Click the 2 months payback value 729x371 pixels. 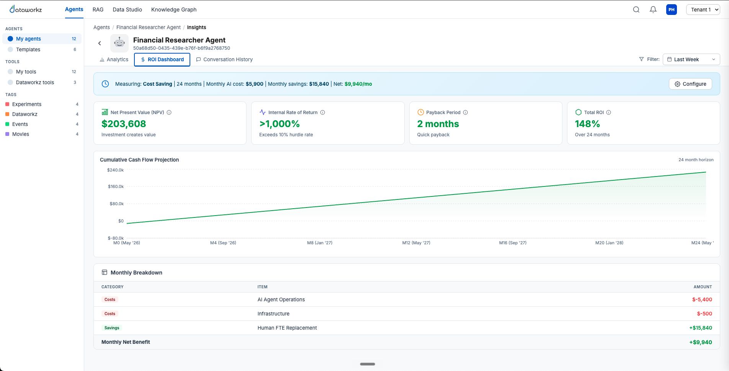tap(438, 124)
